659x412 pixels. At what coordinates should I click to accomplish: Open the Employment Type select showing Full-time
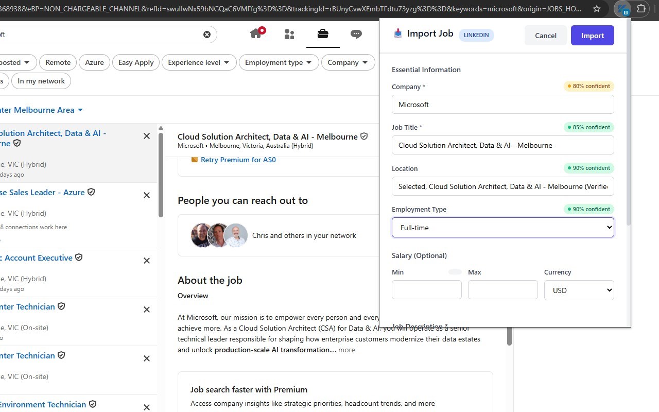coord(503,227)
